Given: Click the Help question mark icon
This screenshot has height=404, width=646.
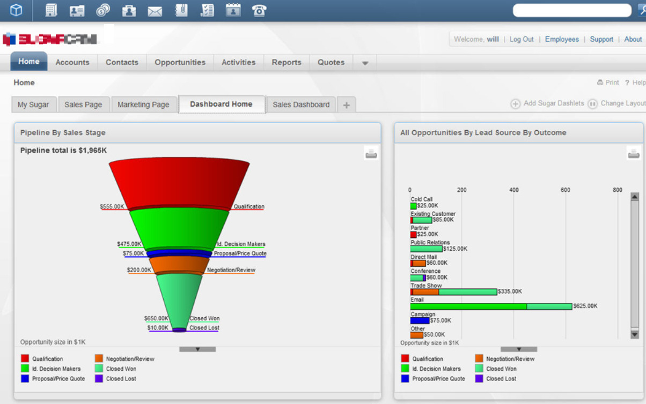Looking at the screenshot, I should 627,83.
